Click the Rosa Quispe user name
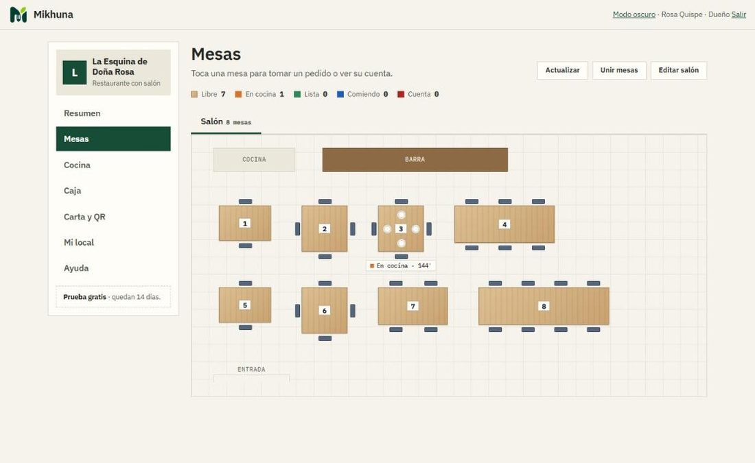Viewport: 755px width, 463px height. (682, 14)
